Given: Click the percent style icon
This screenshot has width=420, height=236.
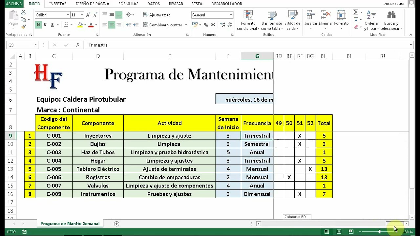Looking at the screenshot, I should coord(206,25).
